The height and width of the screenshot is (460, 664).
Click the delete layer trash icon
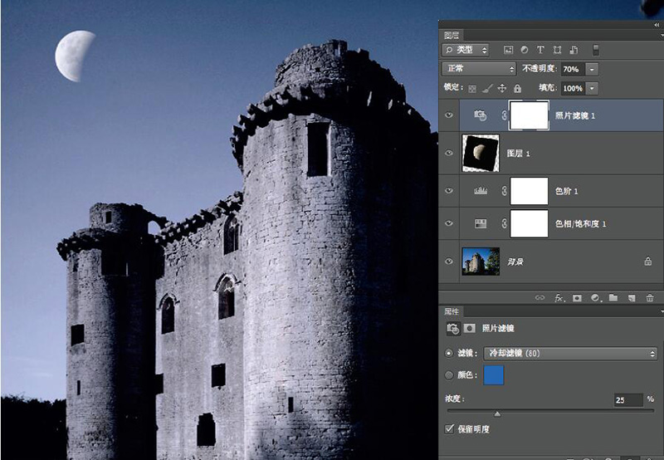[x=649, y=297]
